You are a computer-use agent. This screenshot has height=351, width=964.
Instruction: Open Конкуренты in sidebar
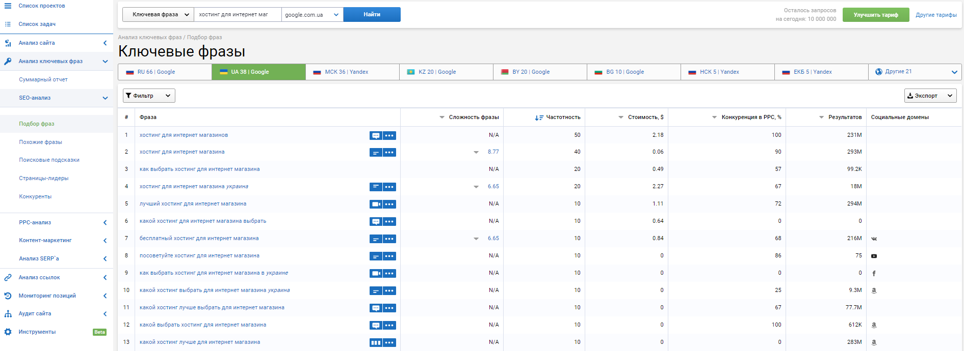tap(36, 197)
